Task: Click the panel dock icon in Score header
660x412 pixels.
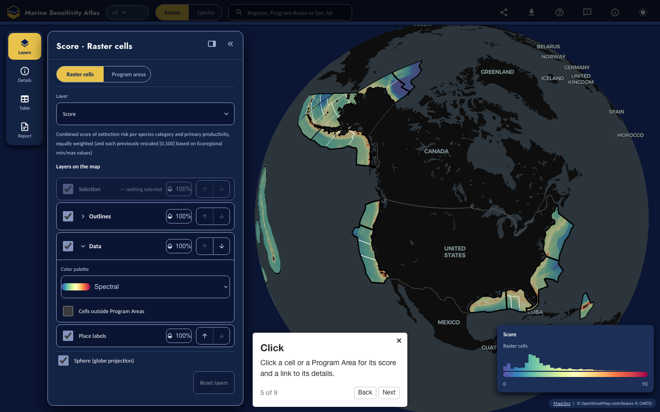Action: tap(212, 44)
